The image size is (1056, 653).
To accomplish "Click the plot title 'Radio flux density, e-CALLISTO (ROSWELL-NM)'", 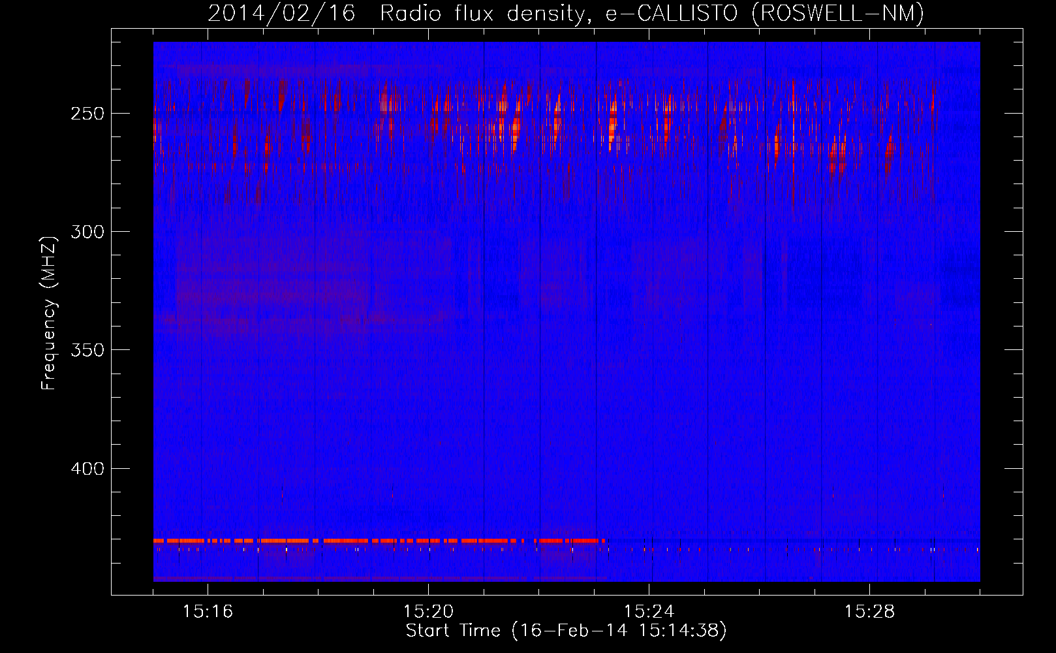I will coord(652,13).
